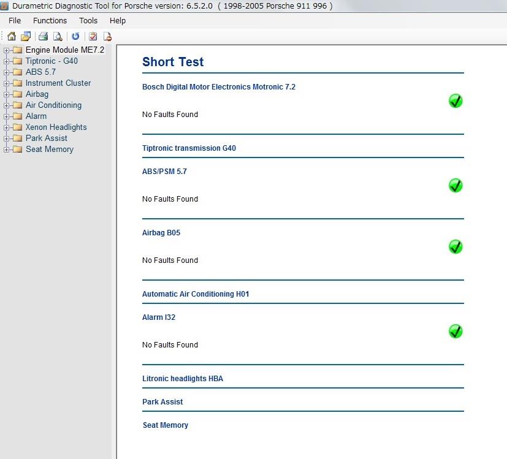The height and width of the screenshot is (459, 507).
Task: Click green checkmark for Airbag B05
Action: click(456, 246)
